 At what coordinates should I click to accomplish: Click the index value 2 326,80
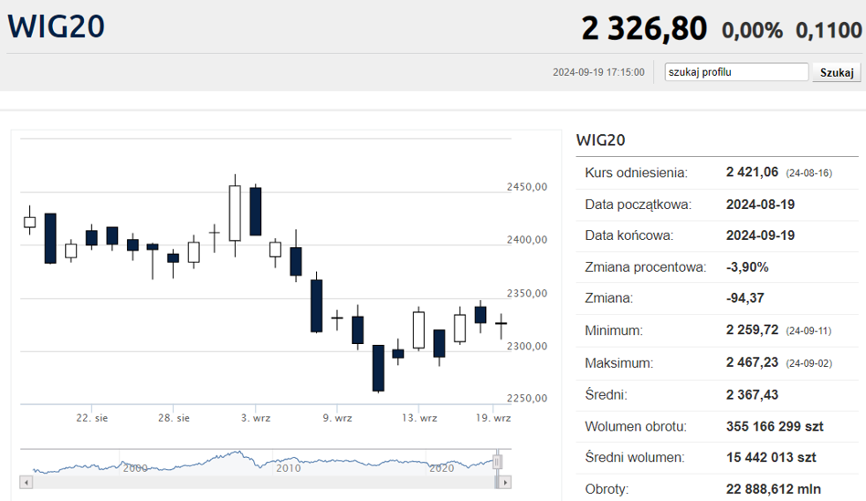click(x=644, y=28)
